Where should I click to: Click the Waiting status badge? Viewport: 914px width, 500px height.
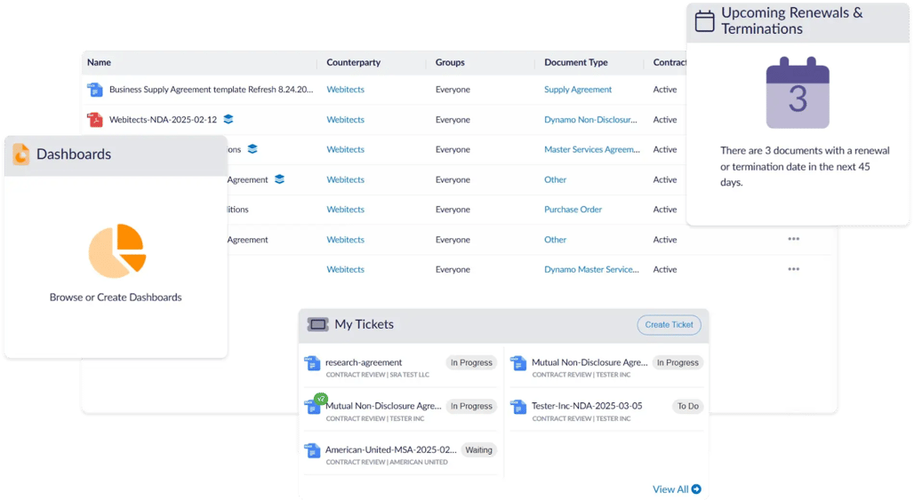pyautogui.click(x=478, y=450)
